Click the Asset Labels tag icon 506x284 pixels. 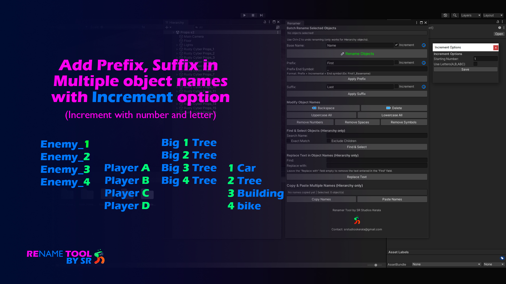pos(502,258)
